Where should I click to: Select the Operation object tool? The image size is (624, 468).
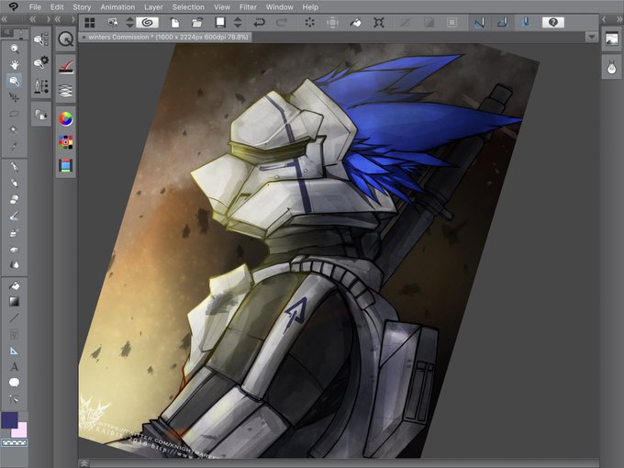point(15,81)
